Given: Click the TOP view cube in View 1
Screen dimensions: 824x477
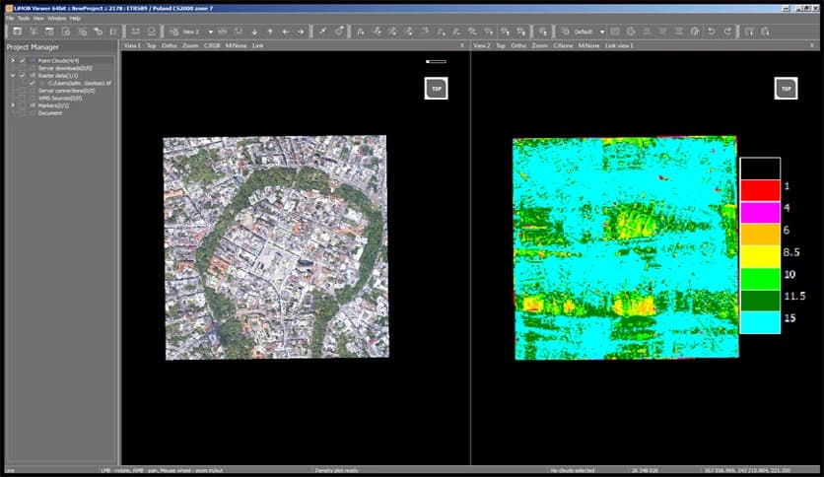Looking at the screenshot, I should (435, 89).
